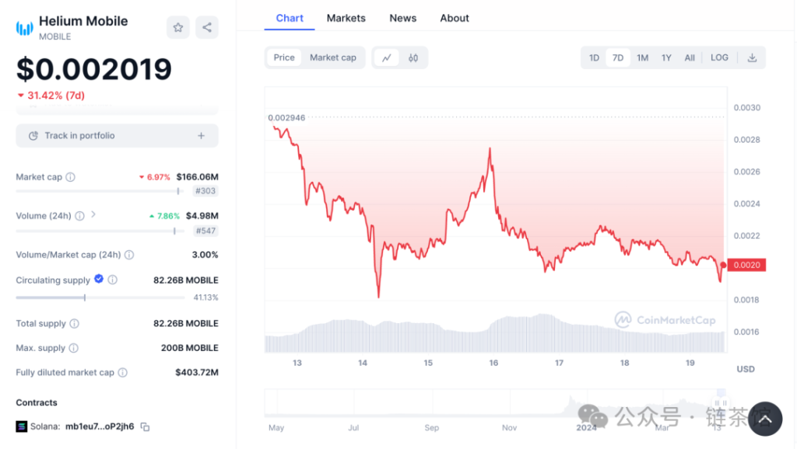Image resolution: width=797 pixels, height=449 pixels.
Task: Select the line chart view icon
Action: tap(386, 57)
